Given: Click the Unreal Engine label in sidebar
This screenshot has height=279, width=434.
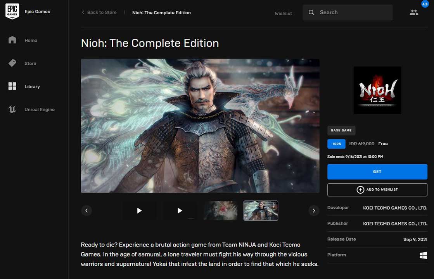Looking at the screenshot, I should click(x=39, y=110).
